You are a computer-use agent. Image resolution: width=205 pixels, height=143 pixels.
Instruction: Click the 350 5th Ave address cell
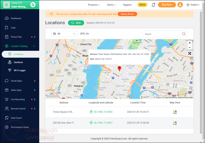[64, 123]
